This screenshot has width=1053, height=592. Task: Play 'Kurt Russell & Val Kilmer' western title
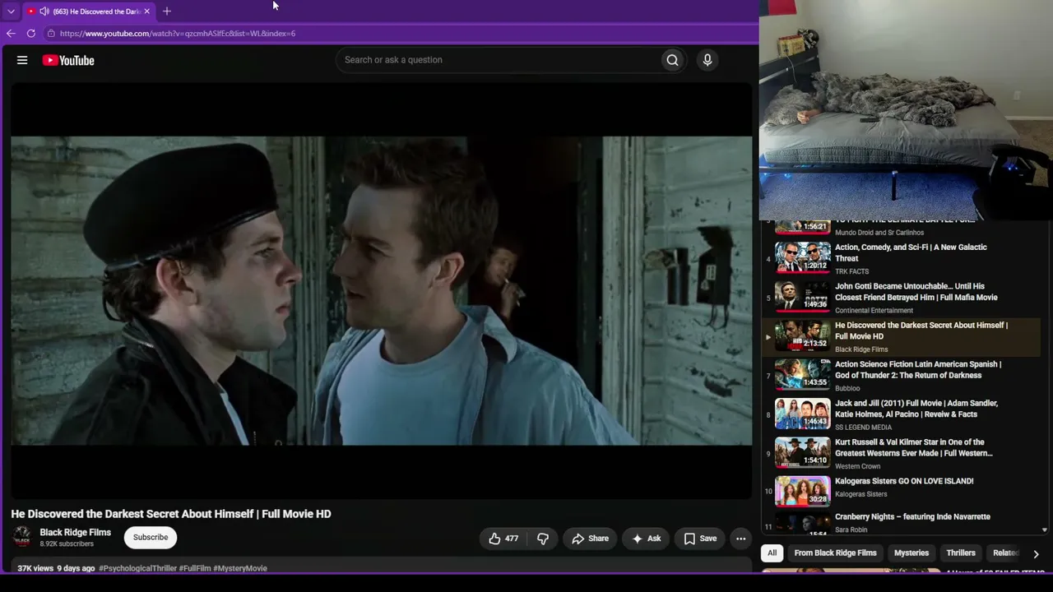pyautogui.click(x=914, y=447)
